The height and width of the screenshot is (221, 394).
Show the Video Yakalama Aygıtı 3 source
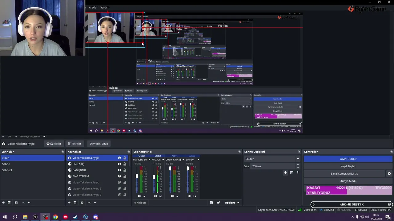(119, 195)
